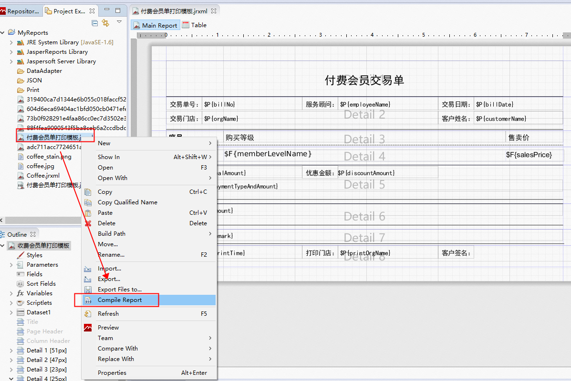
Task: Click Collapse All icon in Project Explorer
Action: [x=94, y=23]
